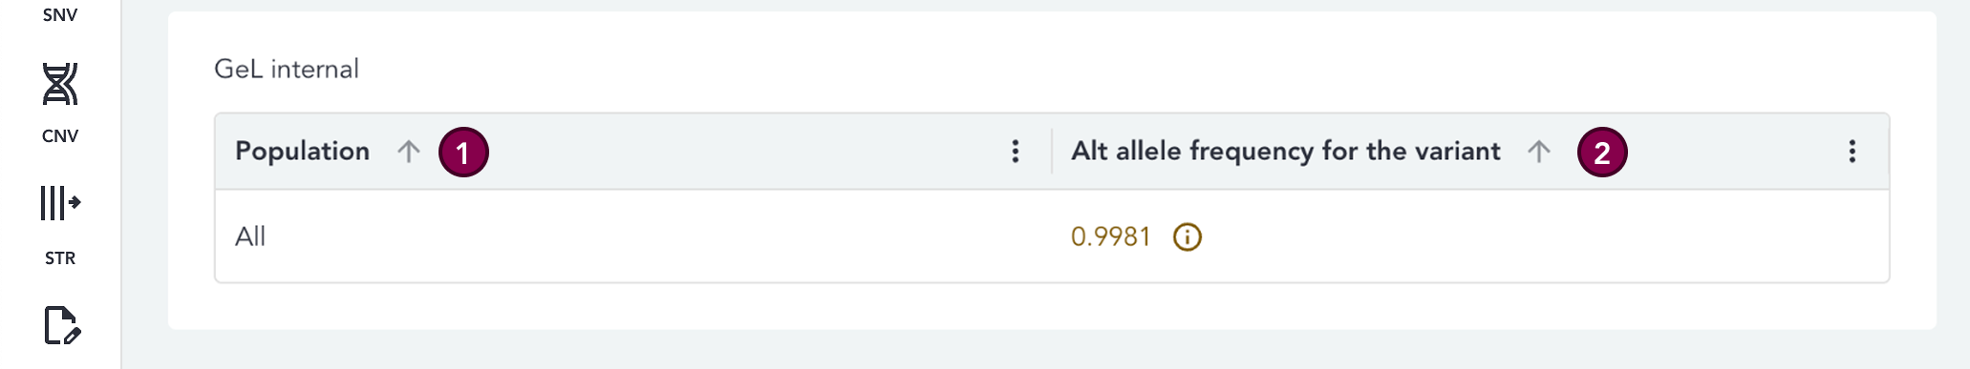
Task: Select the STR text label in sidebar
Action: pyautogui.click(x=60, y=258)
